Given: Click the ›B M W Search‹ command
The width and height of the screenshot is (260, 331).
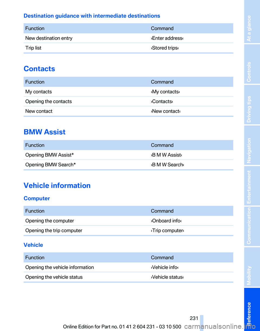Looking at the screenshot, I should coord(168,165).
